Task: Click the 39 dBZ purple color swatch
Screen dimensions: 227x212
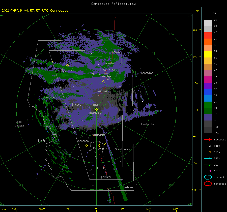Action: 208,86
